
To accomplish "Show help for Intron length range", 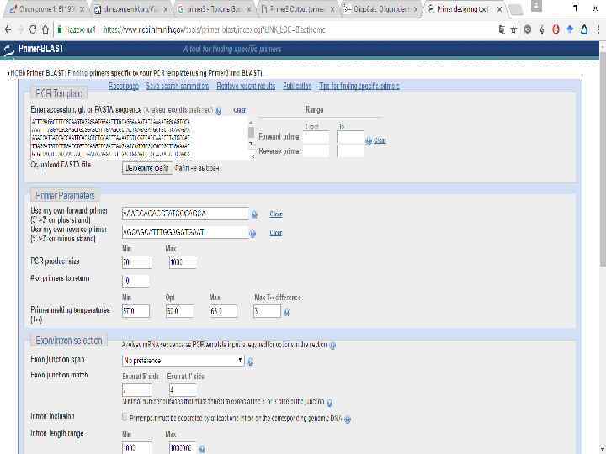I will (x=202, y=449).
